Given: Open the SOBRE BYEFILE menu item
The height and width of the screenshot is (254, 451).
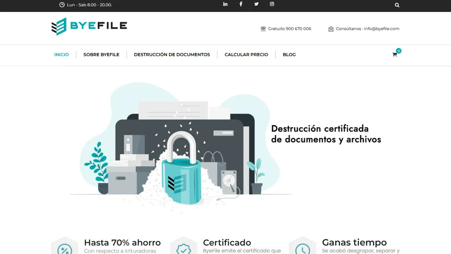Looking at the screenshot, I should click(x=101, y=55).
